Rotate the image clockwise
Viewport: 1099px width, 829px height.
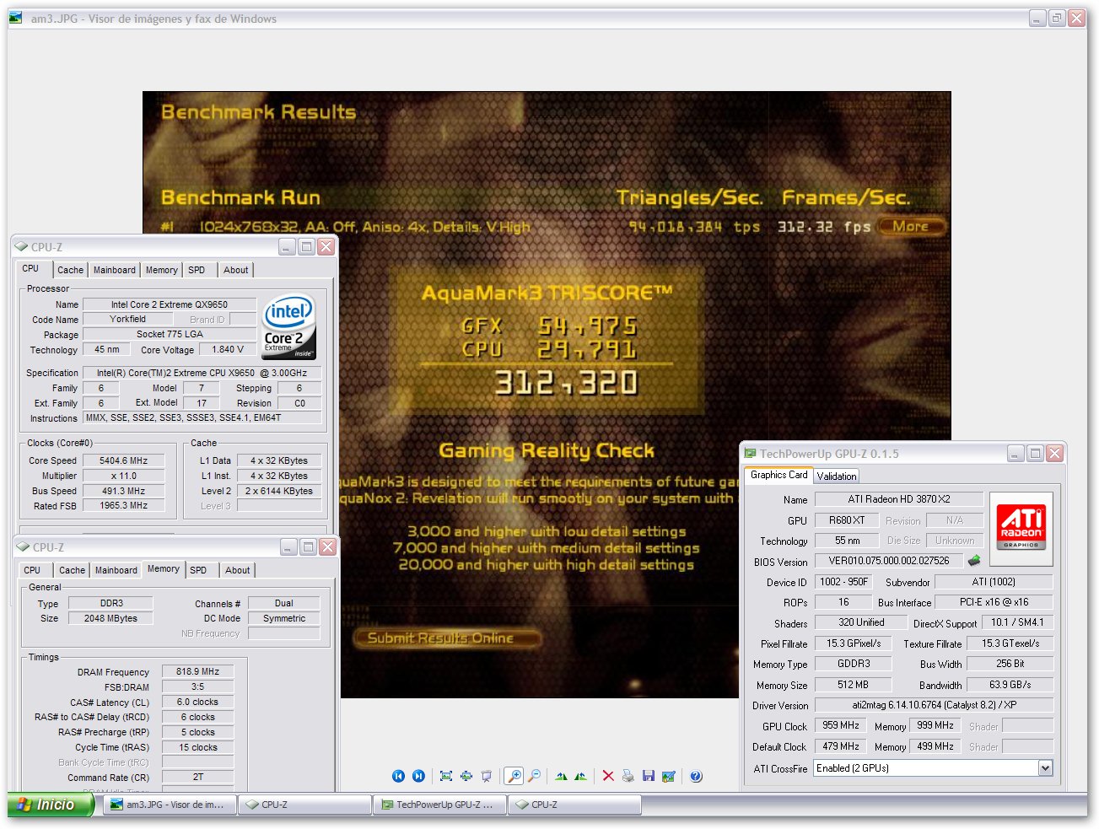tap(561, 776)
